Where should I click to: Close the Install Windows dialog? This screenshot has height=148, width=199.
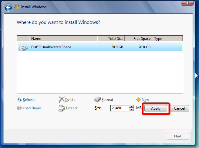coord(187,3)
